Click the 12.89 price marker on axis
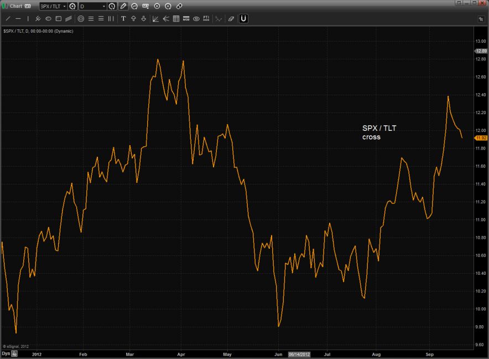Image resolution: width=489 pixels, height=359 pixels. [x=480, y=50]
